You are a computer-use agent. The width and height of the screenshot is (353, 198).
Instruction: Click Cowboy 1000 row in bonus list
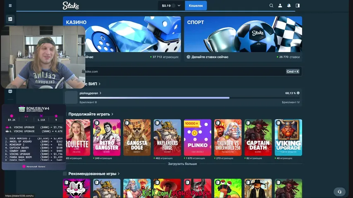point(34,151)
